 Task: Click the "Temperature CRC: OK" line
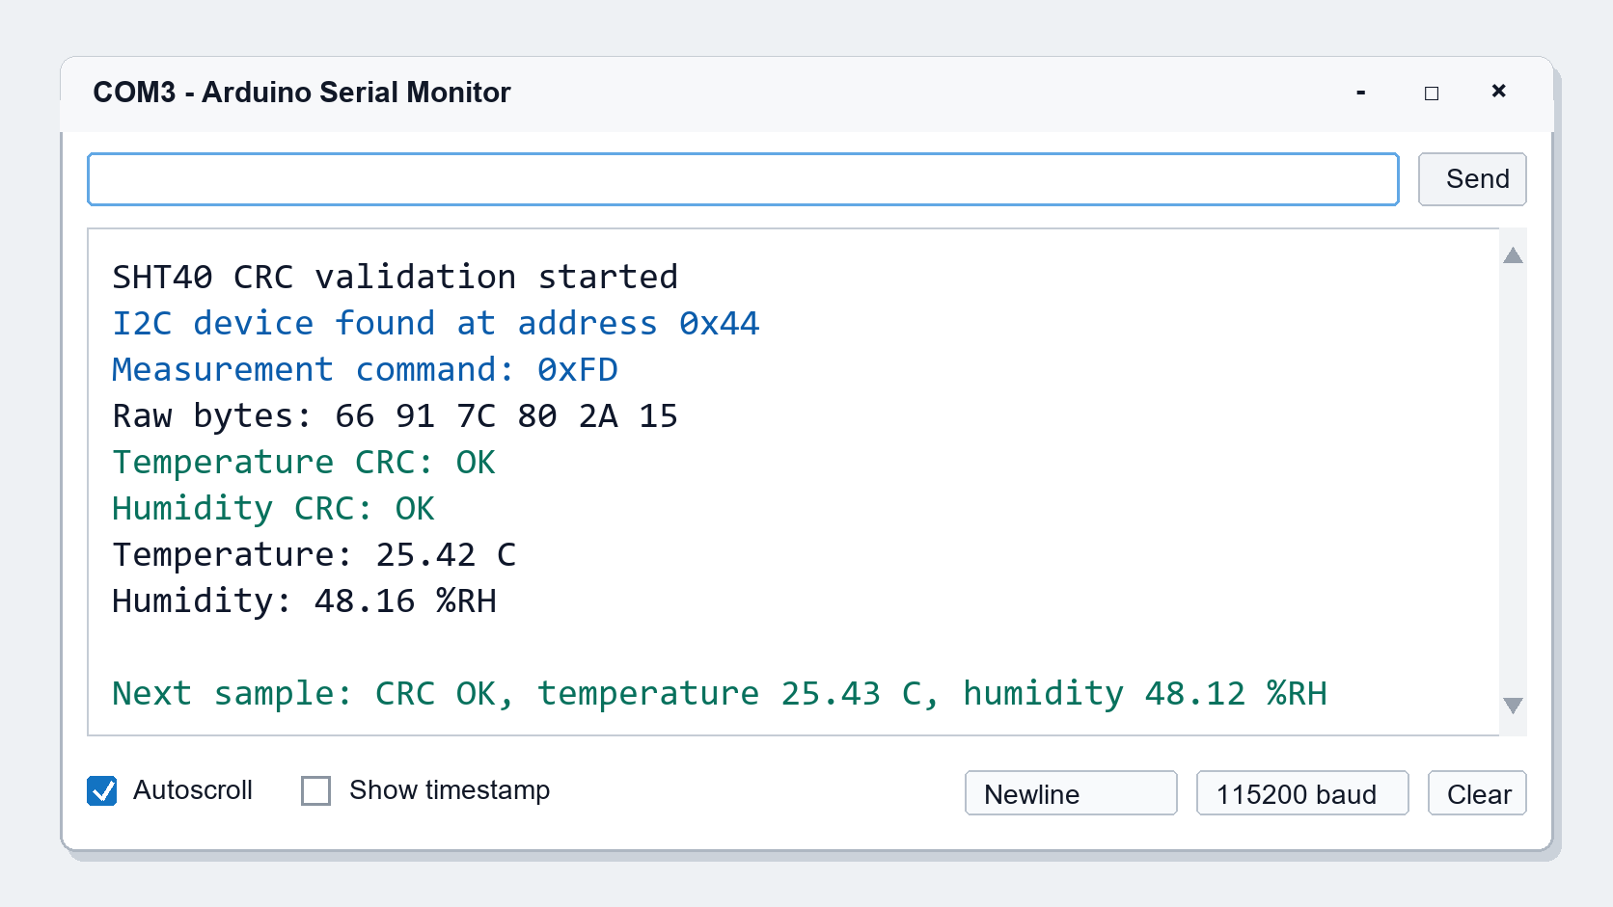click(x=304, y=463)
